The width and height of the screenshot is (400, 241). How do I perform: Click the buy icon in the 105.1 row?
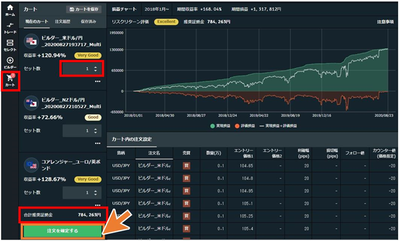click(x=186, y=204)
